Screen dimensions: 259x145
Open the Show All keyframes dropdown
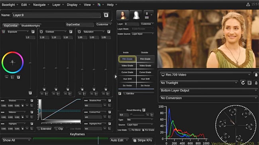pyautogui.click(x=16, y=140)
